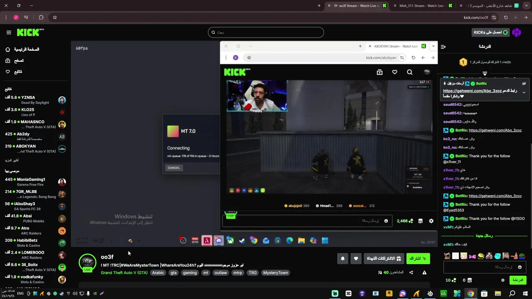Click the outlaw tag
The height and width of the screenshot is (299, 532).
click(x=221, y=273)
